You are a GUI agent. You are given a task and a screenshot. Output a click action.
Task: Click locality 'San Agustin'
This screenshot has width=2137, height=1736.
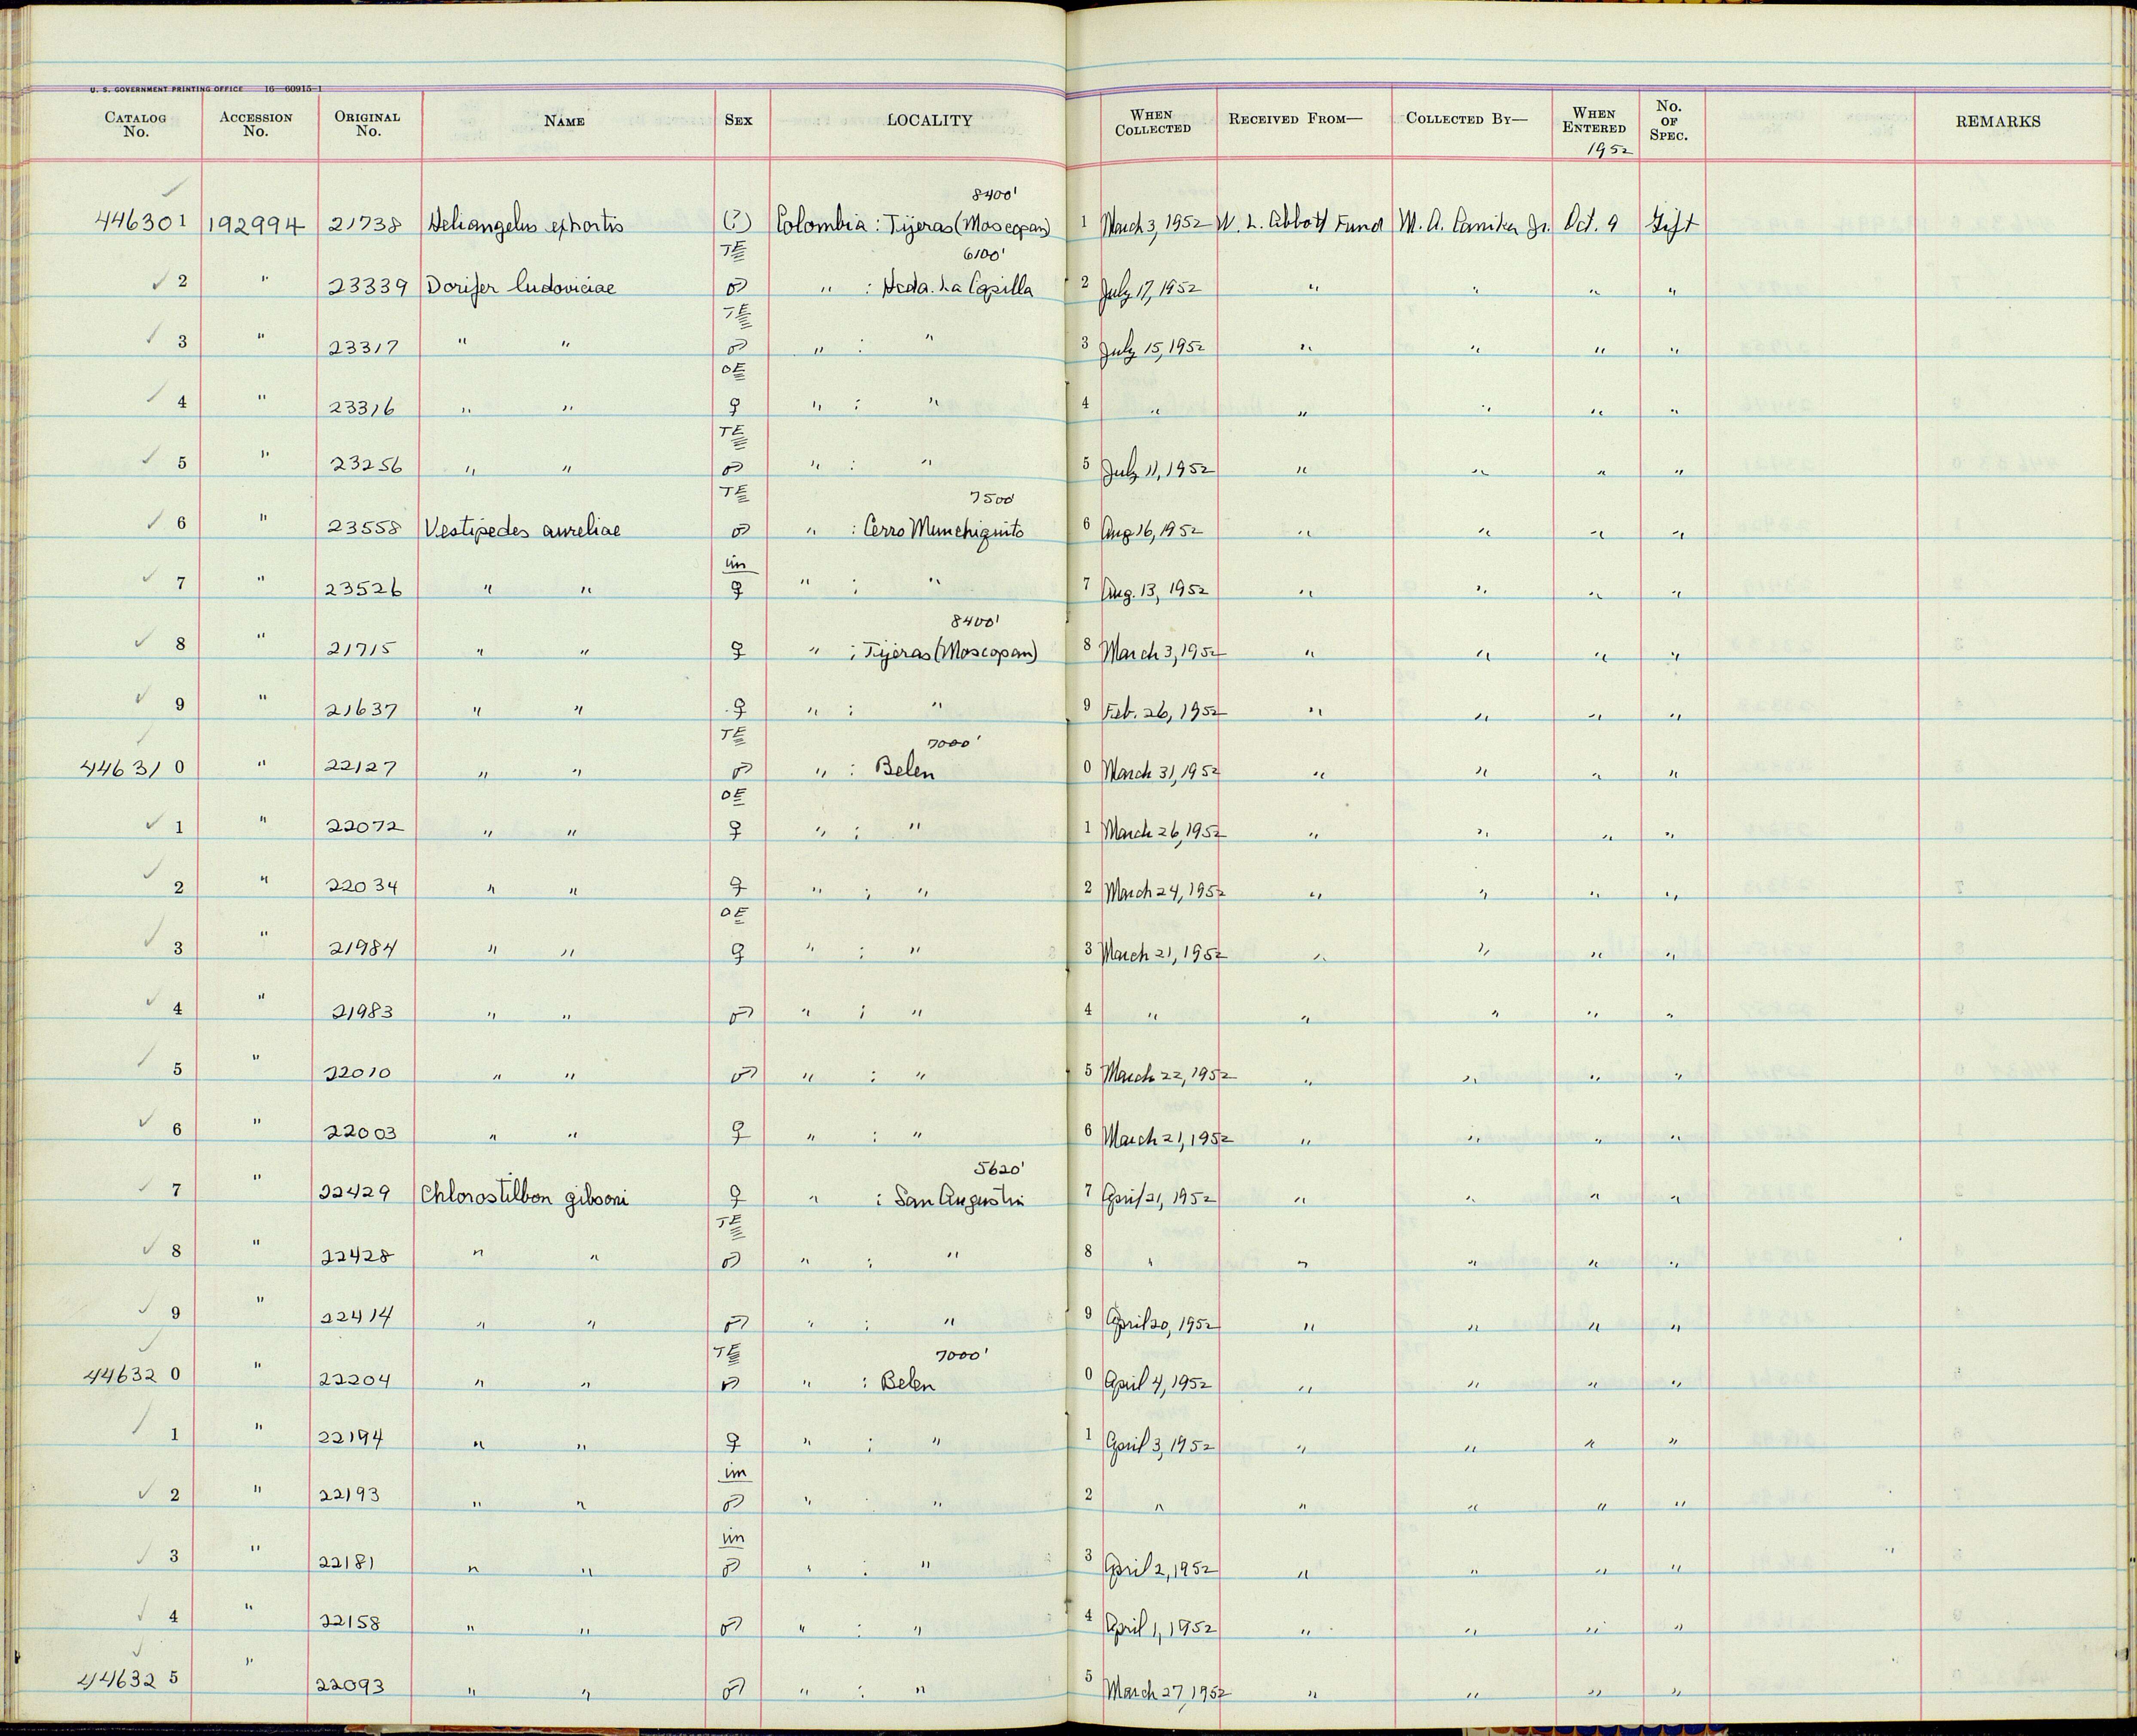(960, 1198)
